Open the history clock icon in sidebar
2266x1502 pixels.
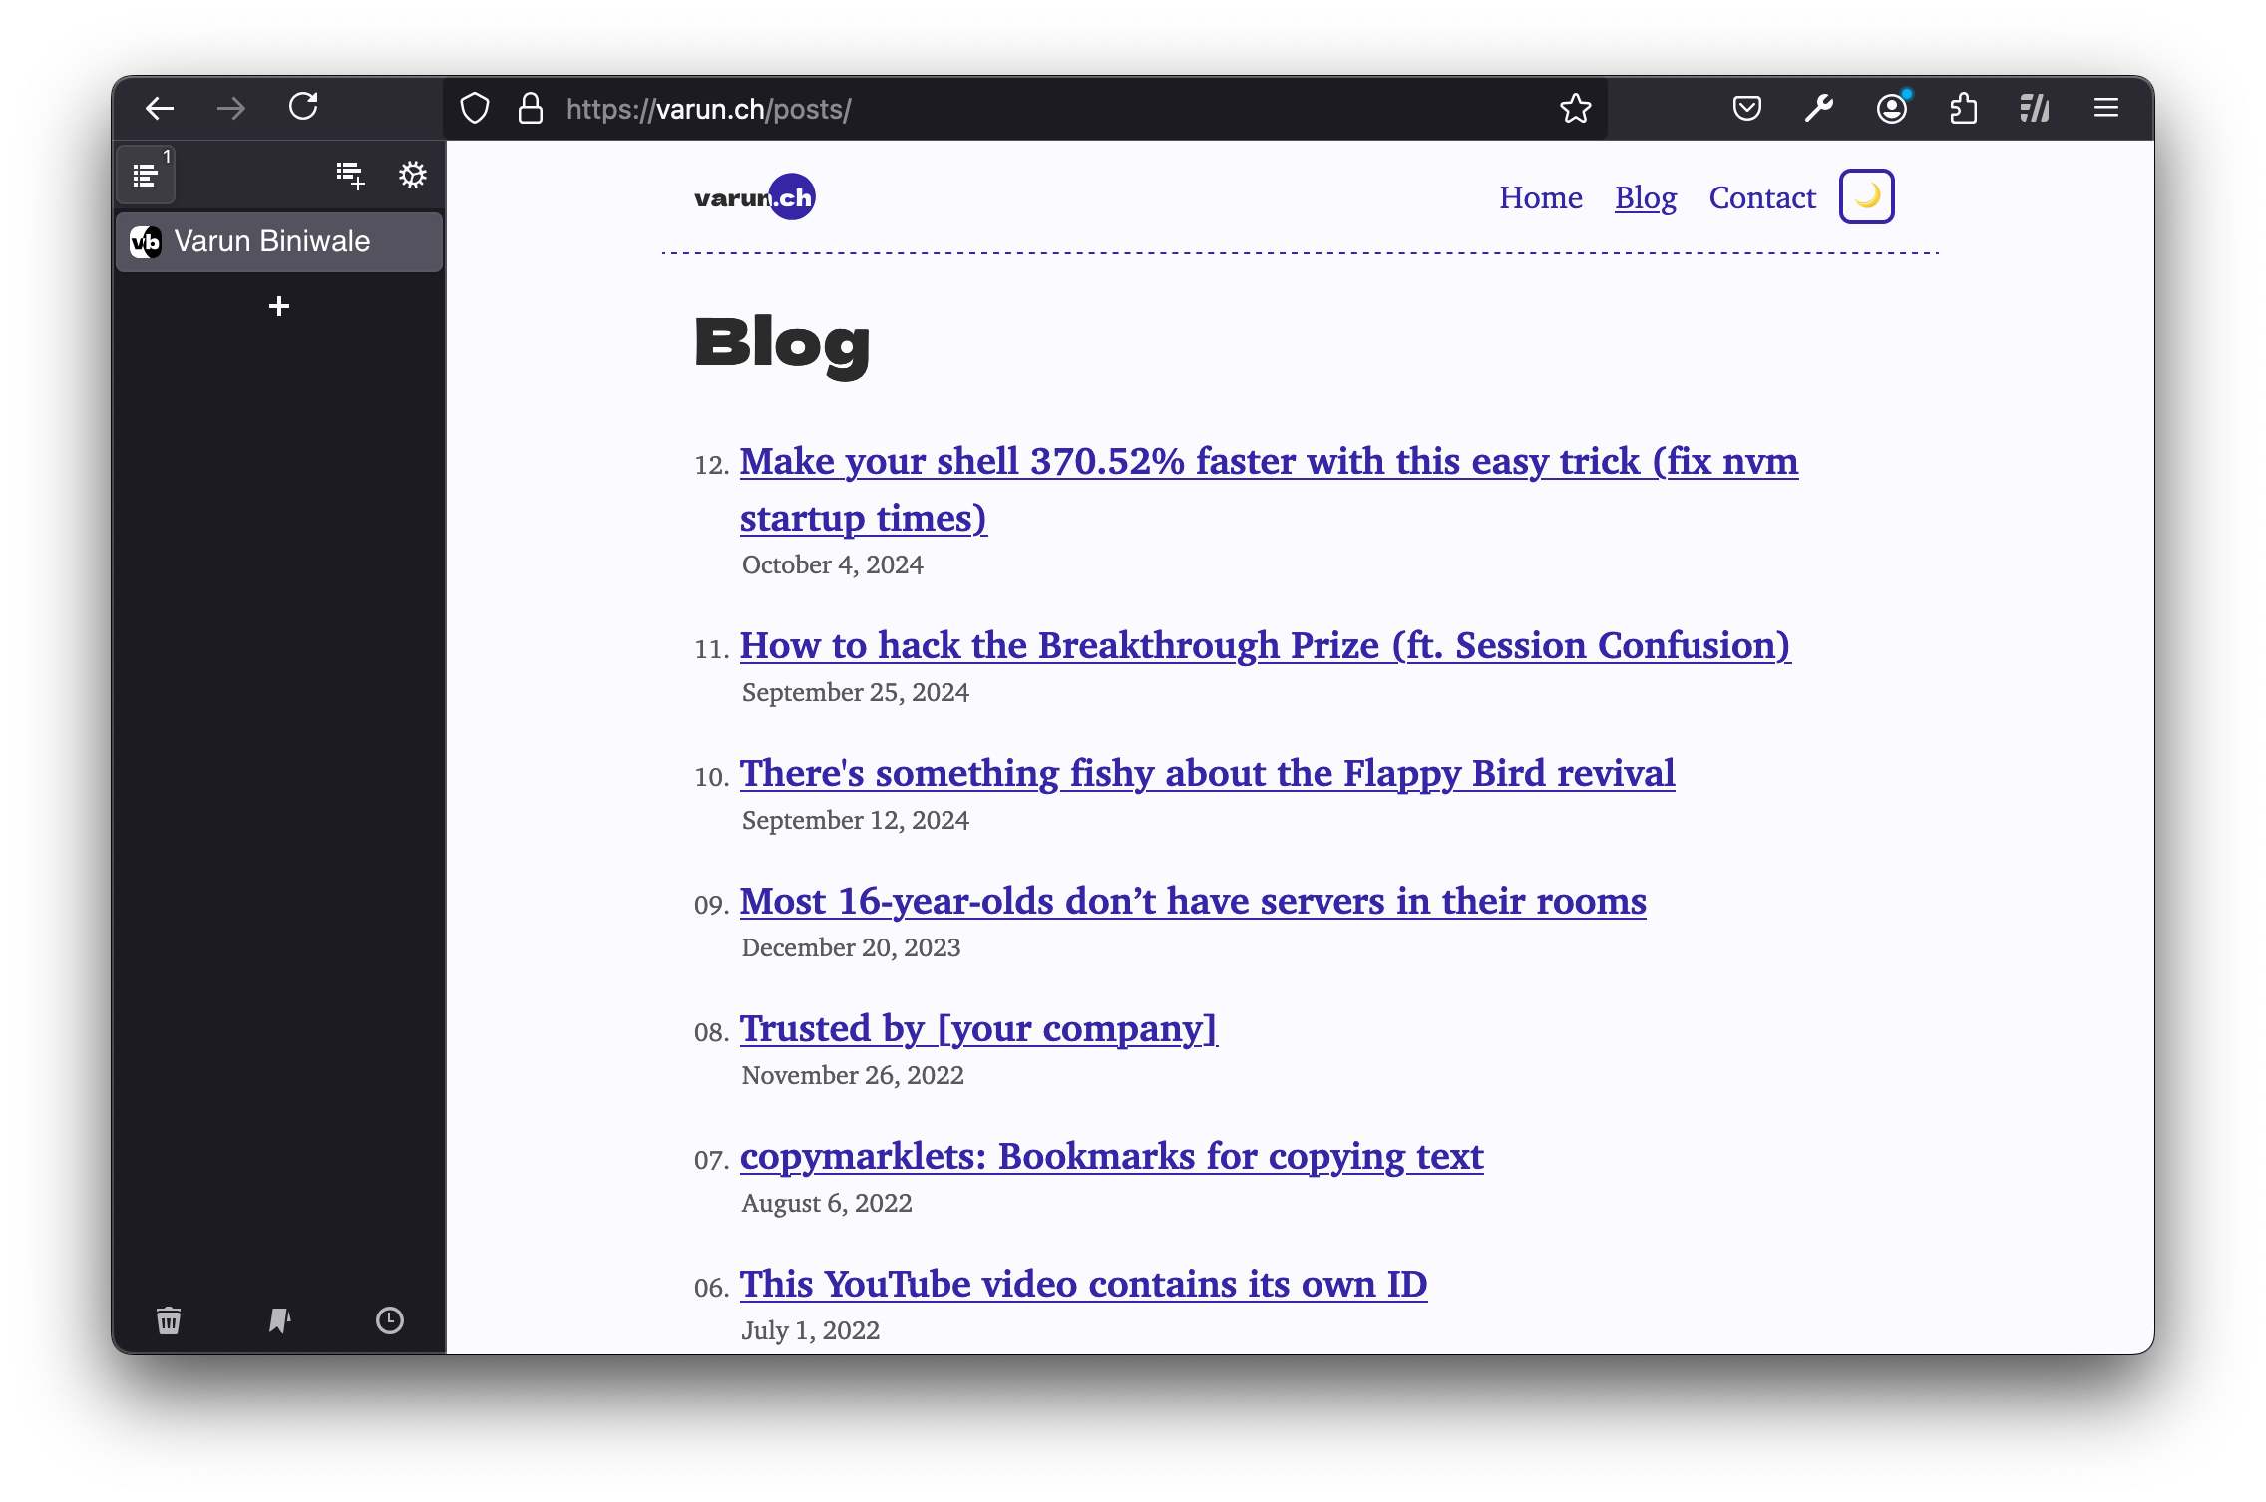pyautogui.click(x=390, y=1320)
